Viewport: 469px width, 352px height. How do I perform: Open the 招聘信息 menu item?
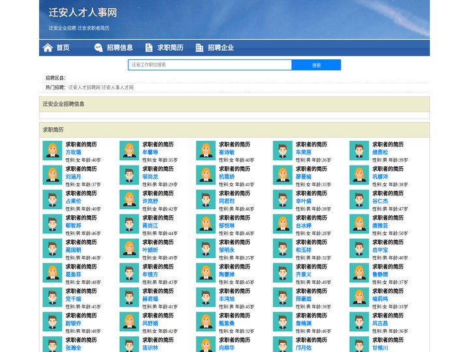click(x=120, y=48)
